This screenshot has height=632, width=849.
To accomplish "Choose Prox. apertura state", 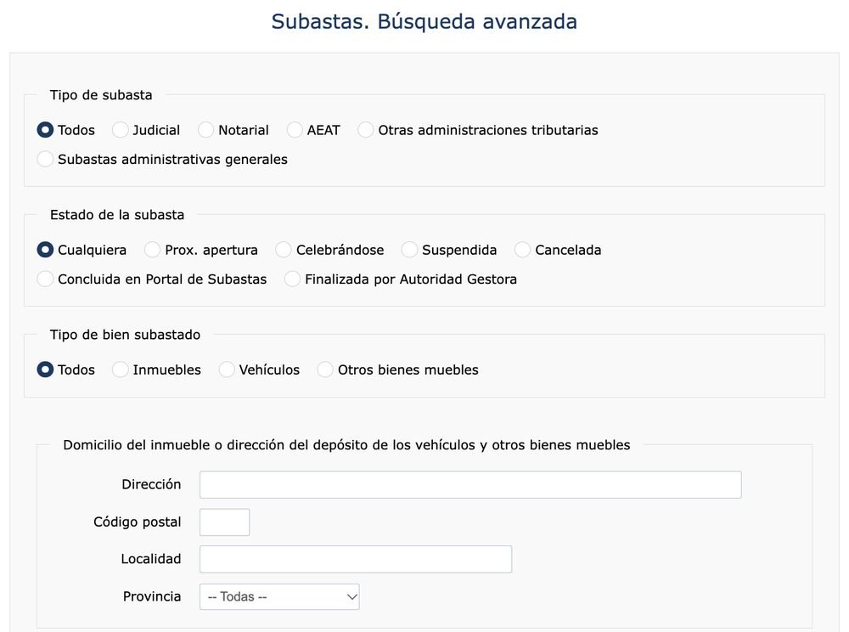I will [152, 250].
